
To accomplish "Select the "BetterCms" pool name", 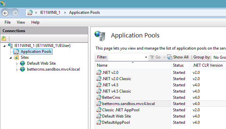I will point(111,97).
